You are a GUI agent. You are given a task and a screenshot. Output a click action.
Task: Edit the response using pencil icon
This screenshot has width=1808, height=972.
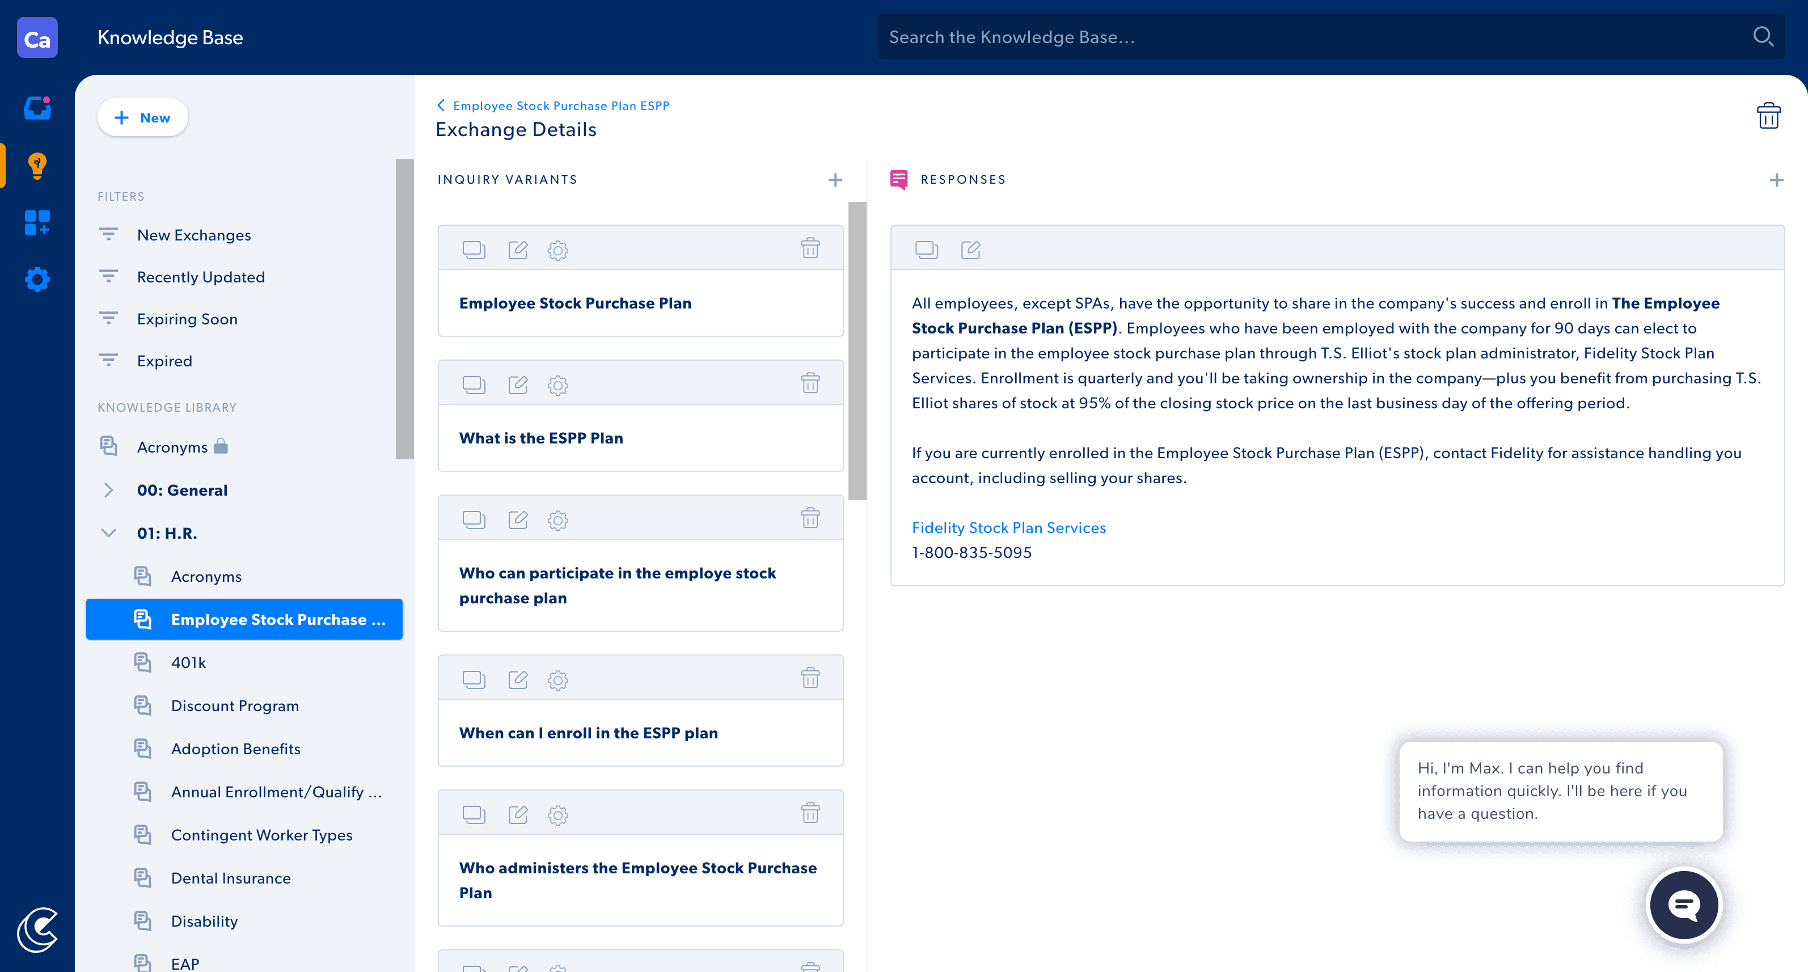click(x=971, y=250)
